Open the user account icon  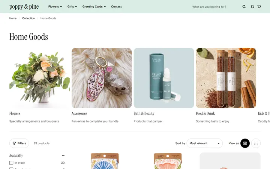(252, 6)
